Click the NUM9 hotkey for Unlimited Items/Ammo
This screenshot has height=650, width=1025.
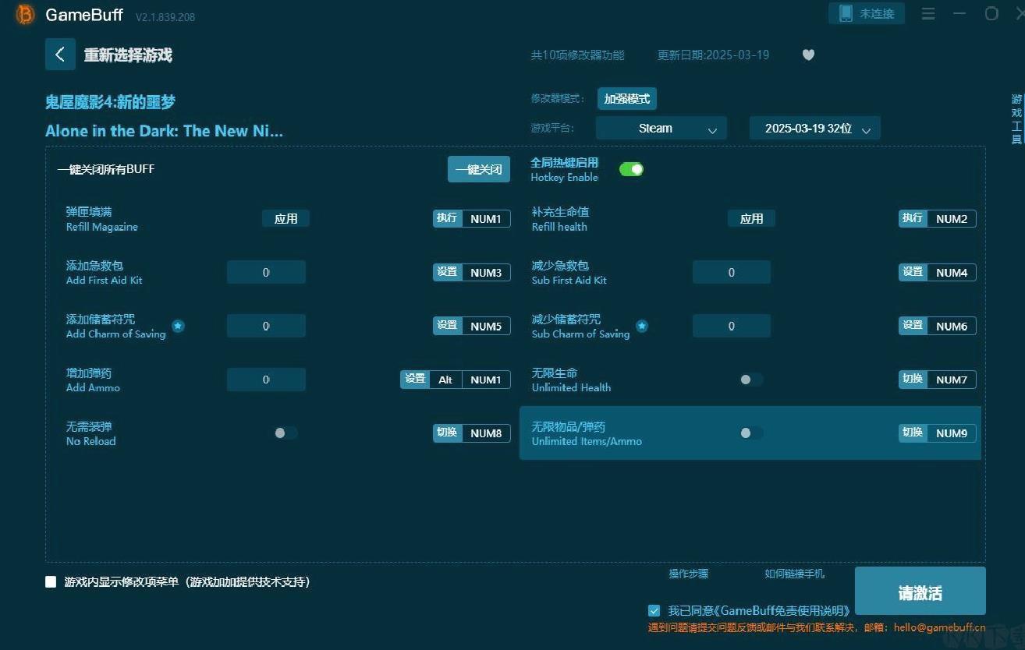952,433
